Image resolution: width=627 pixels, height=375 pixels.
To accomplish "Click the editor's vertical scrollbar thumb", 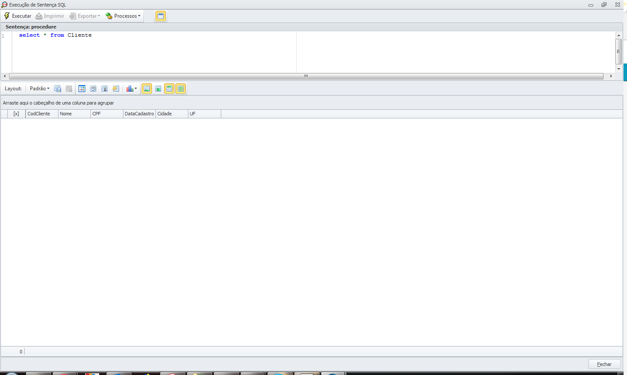I will [x=619, y=51].
